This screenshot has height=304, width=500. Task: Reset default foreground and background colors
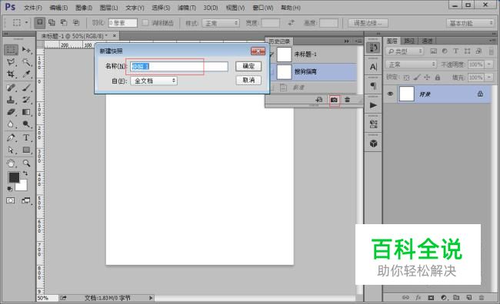pyautogui.click(x=10, y=189)
